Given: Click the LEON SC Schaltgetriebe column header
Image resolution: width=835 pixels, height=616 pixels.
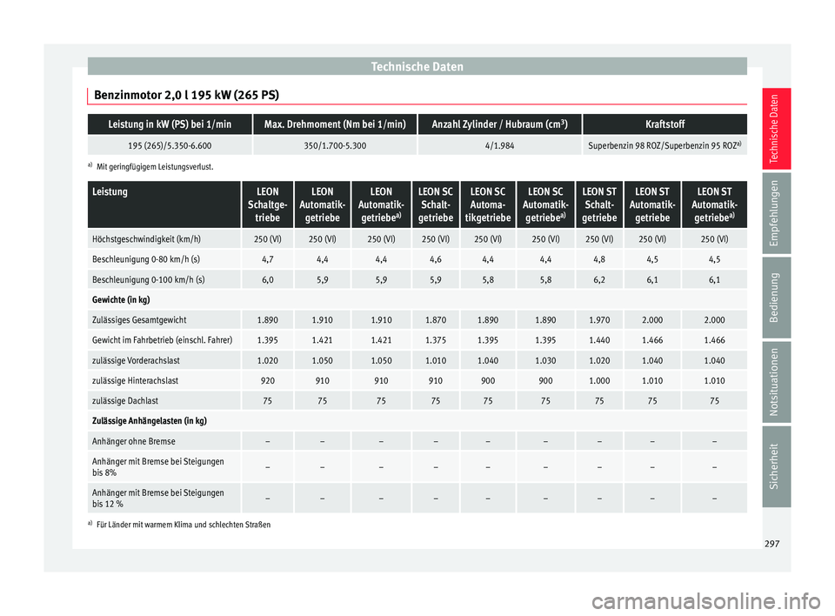Looking at the screenshot, I should tap(436, 204).
